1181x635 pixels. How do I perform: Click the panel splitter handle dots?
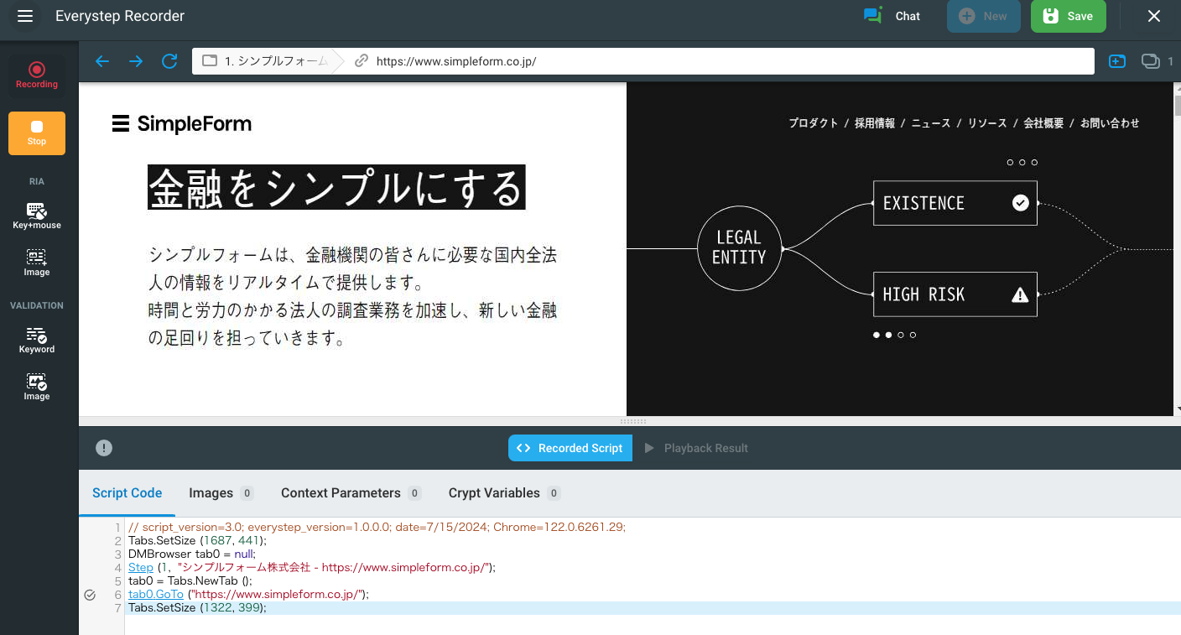(x=632, y=421)
